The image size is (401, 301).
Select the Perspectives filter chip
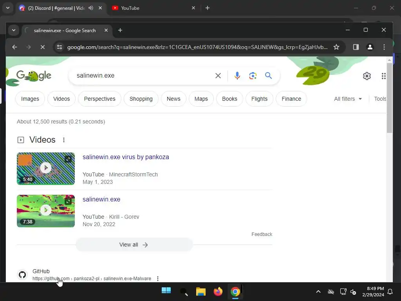(x=99, y=99)
